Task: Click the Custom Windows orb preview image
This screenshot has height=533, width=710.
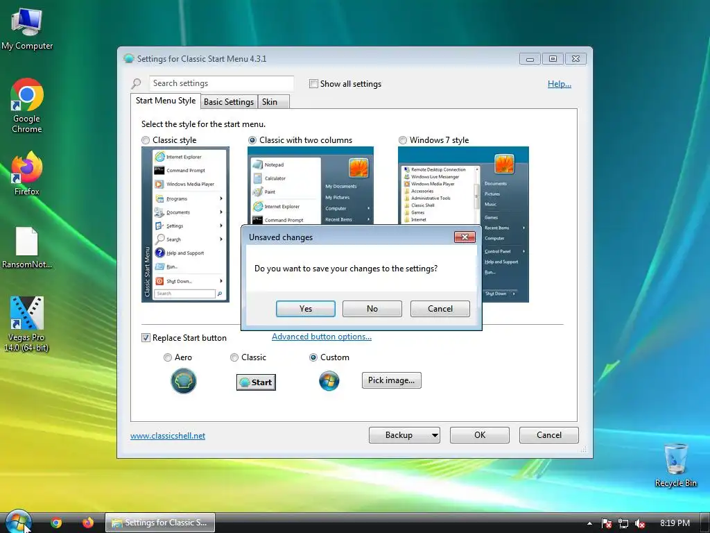Action: coord(329,381)
